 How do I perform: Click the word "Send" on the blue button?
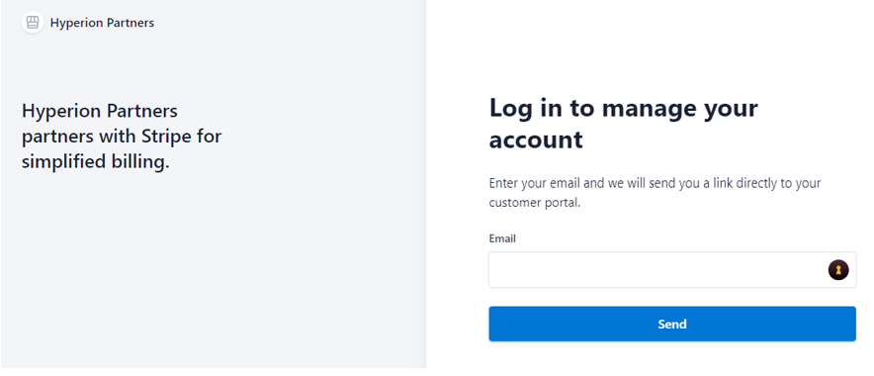coord(672,324)
